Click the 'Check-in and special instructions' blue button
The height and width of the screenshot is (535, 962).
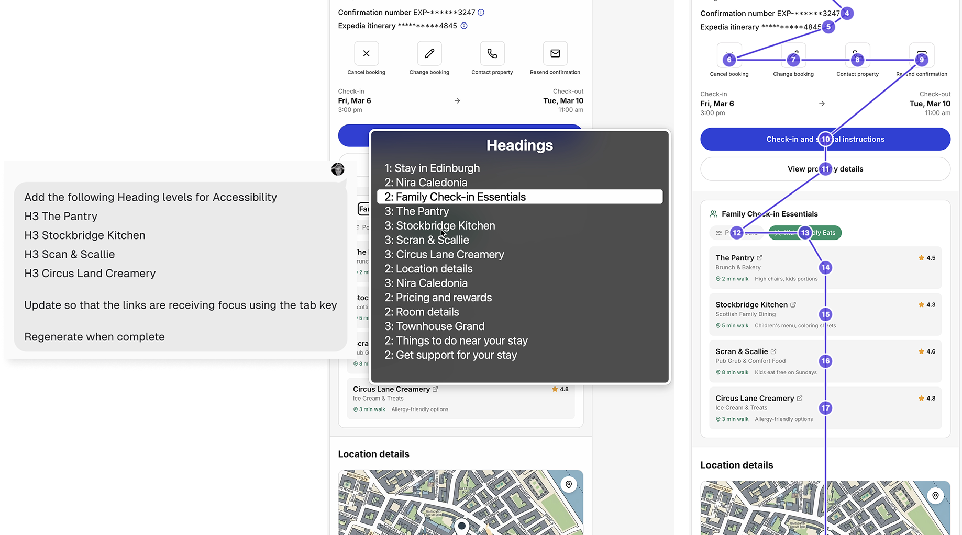coord(825,139)
